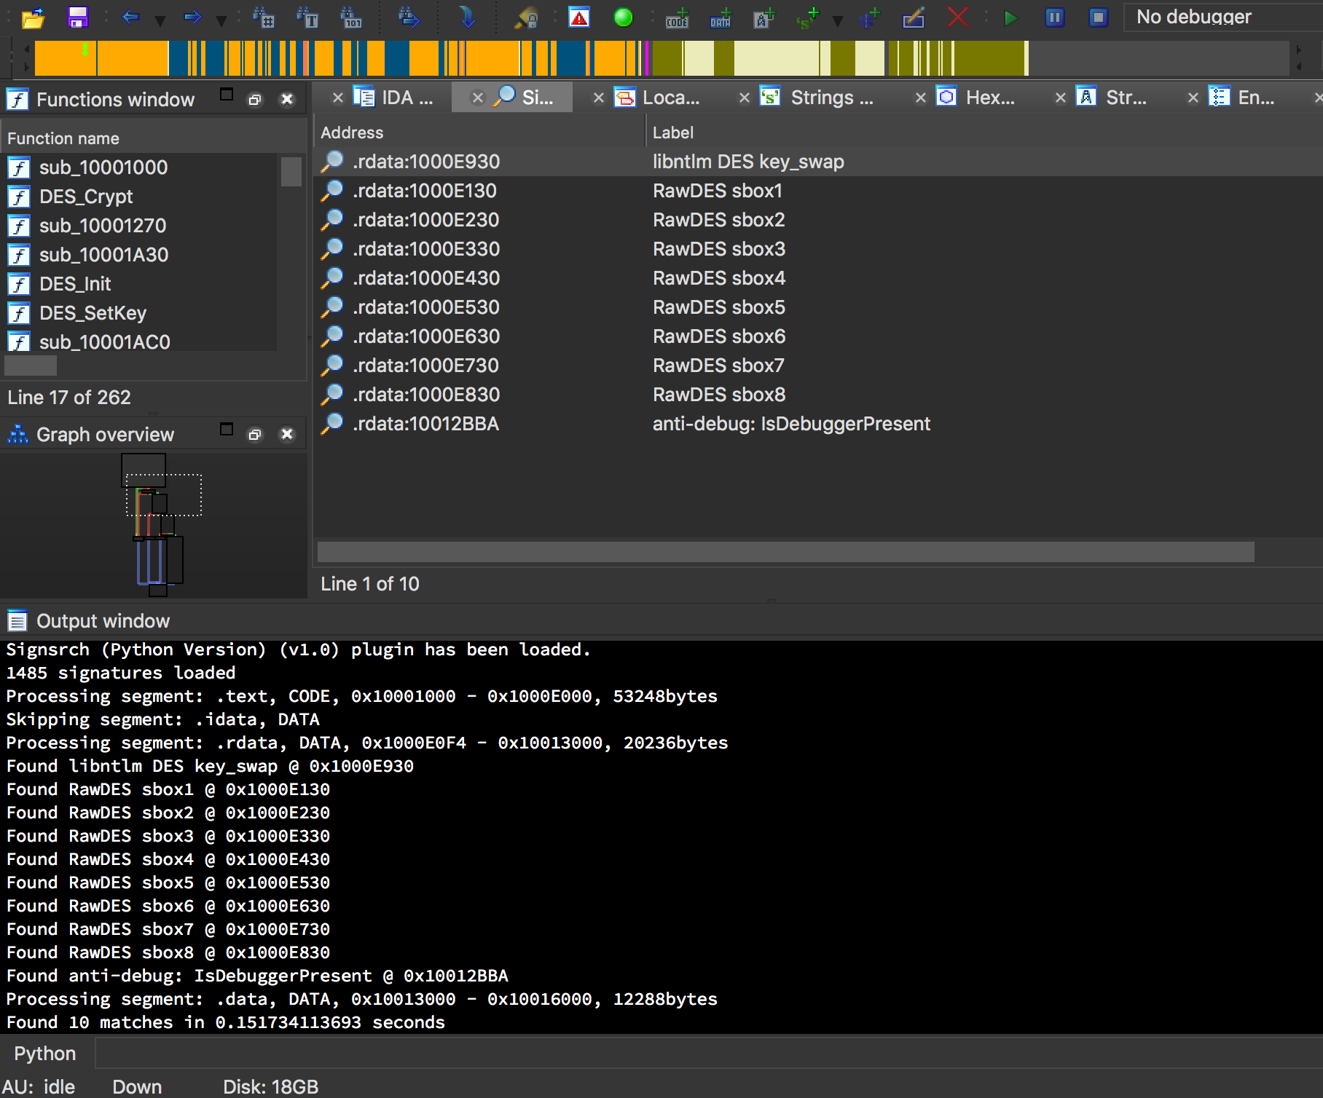Screen dimensions: 1323x1098
Task: Close the Functions window panel
Action: 287,99
